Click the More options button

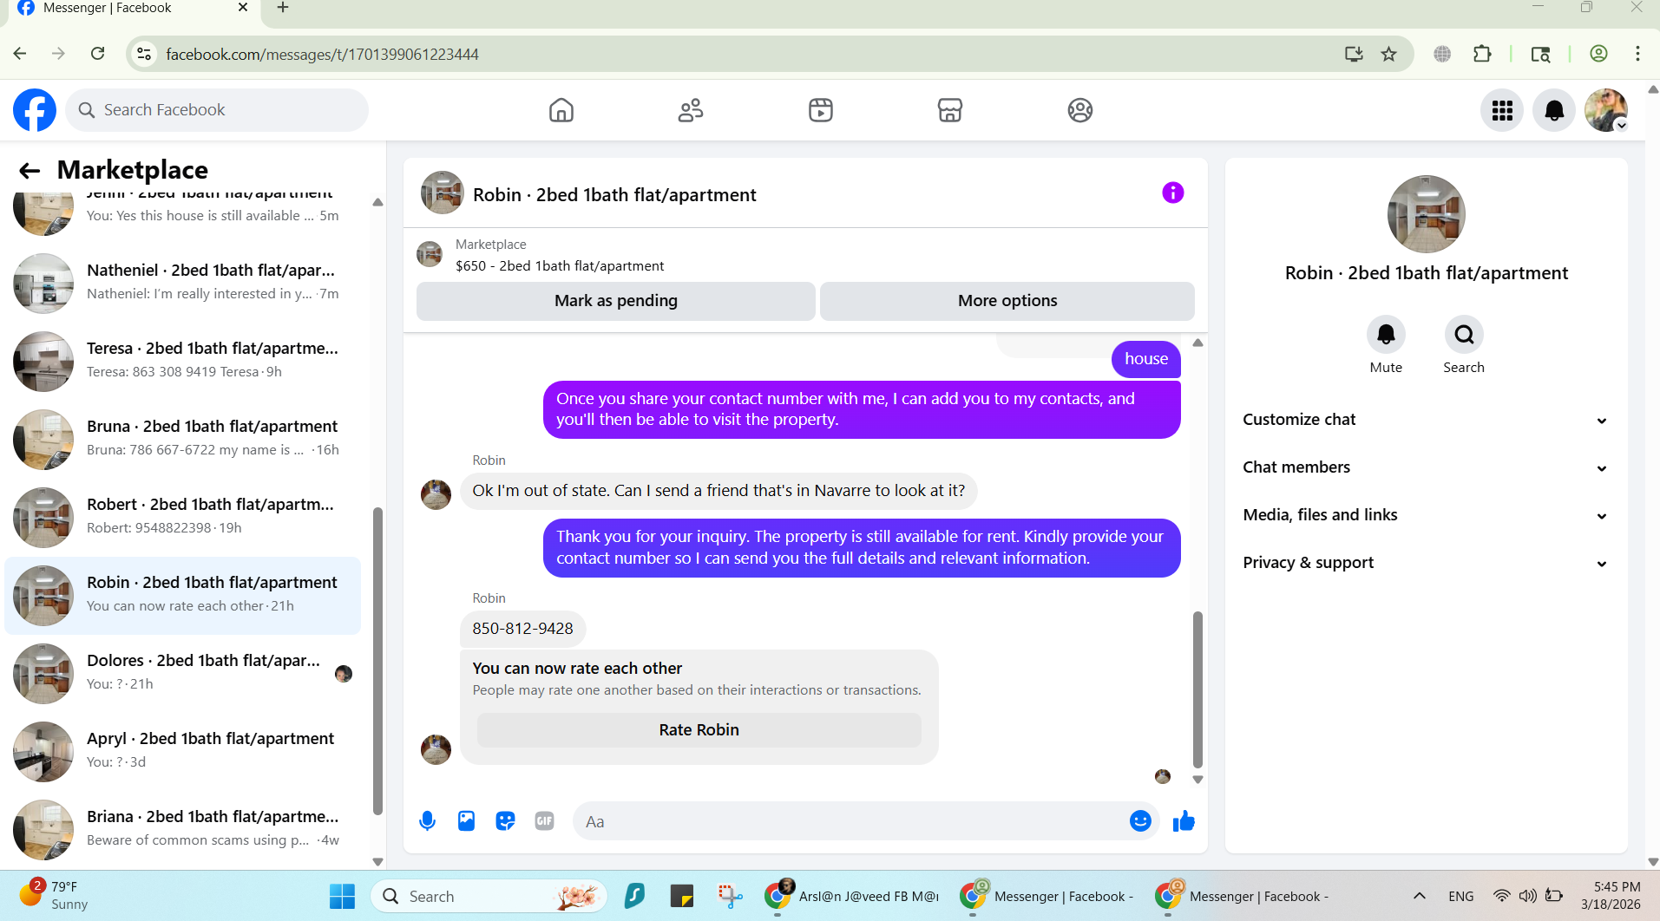(1007, 301)
